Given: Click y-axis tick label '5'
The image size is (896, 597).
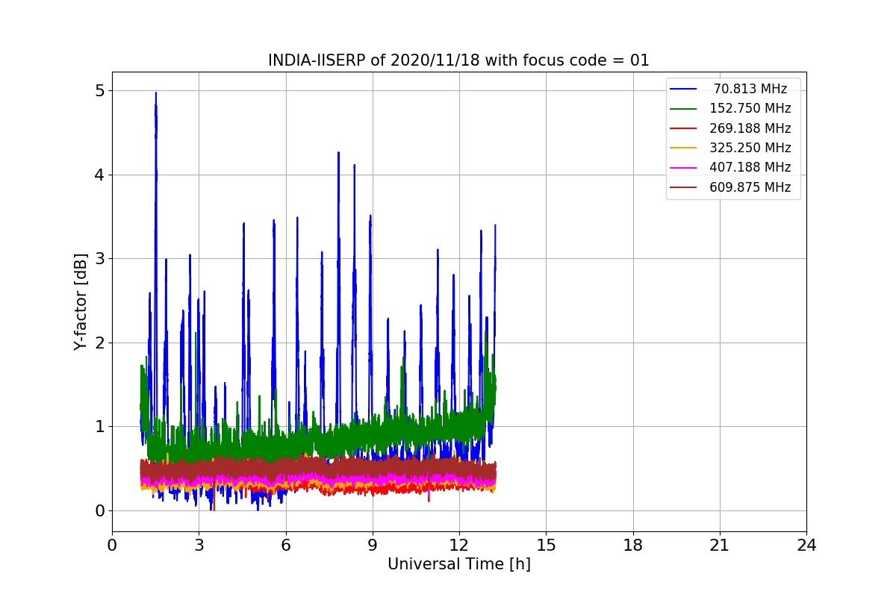Looking at the screenshot, I should click(99, 91).
